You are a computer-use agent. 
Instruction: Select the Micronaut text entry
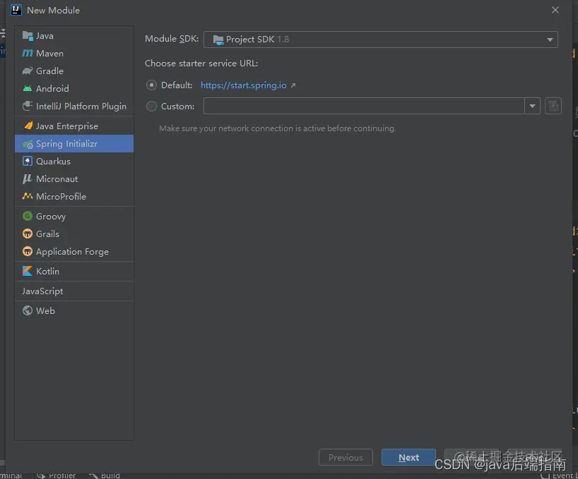tap(57, 178)
